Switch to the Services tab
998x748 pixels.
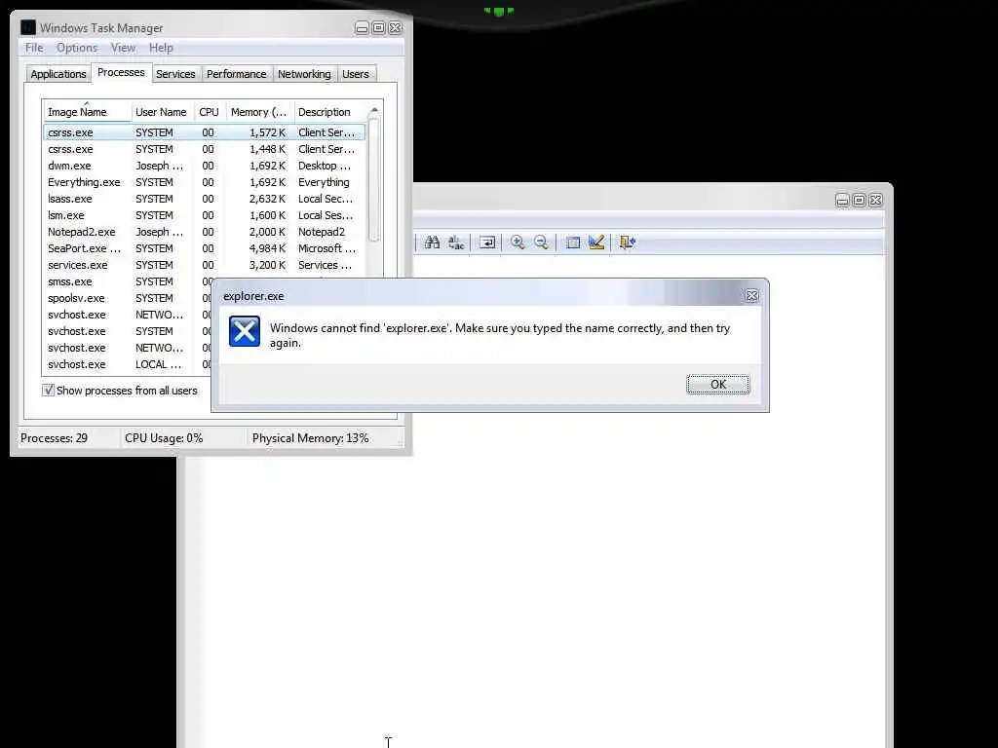(175, 74)
